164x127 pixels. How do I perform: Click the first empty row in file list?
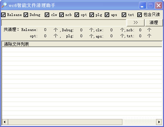click(82, 49)
